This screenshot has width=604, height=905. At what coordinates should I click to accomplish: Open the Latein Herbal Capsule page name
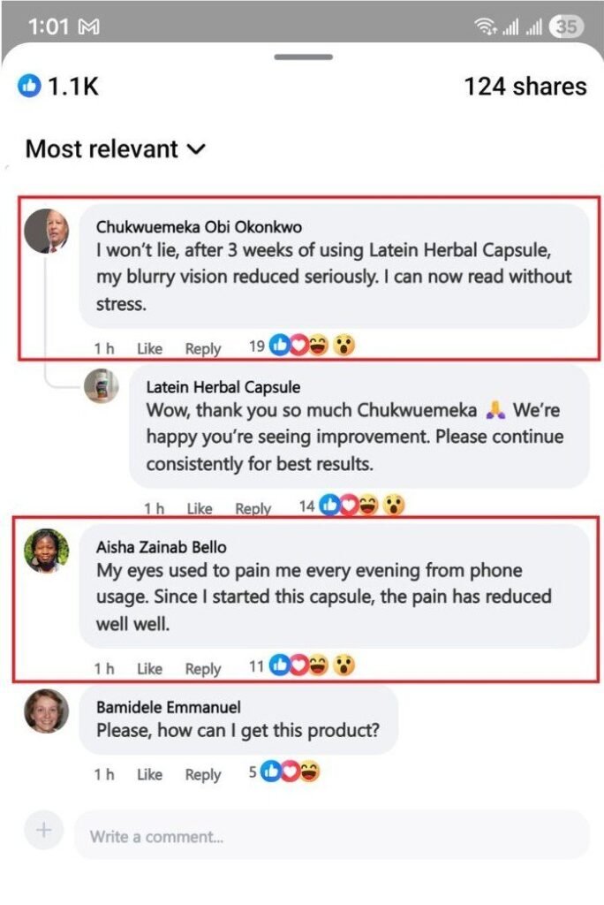coord(223,387)
